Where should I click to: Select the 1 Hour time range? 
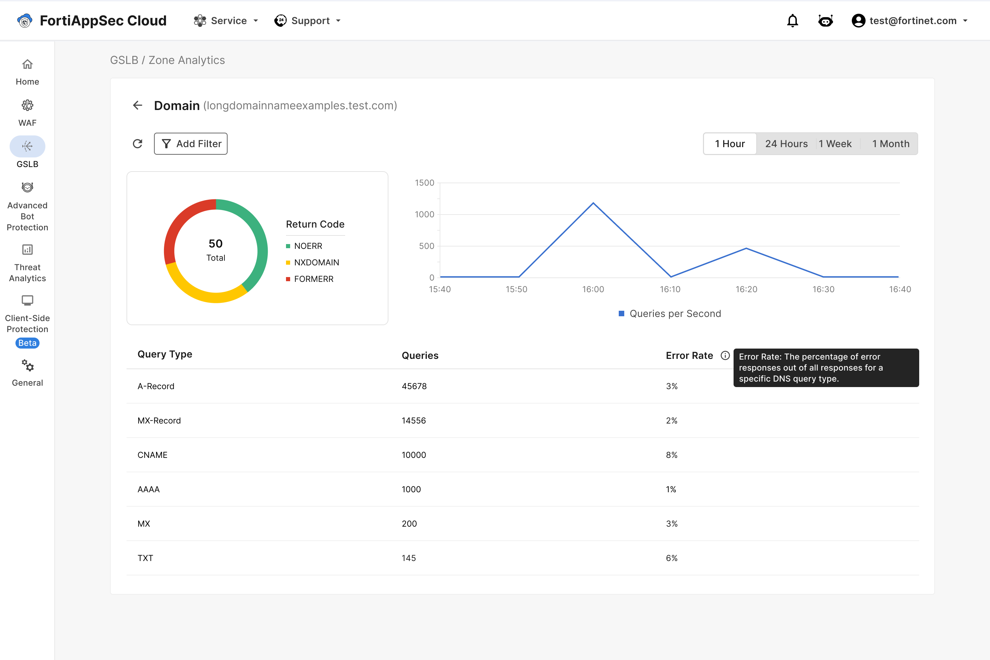[x=729, y=144]
